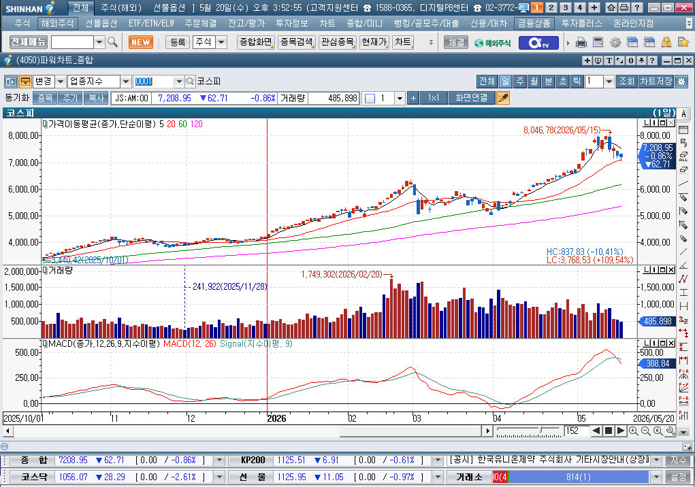Screen dimensions: 695x487
Task: Click the printer icon in toolbar
Action: click(x=581, y=42)
